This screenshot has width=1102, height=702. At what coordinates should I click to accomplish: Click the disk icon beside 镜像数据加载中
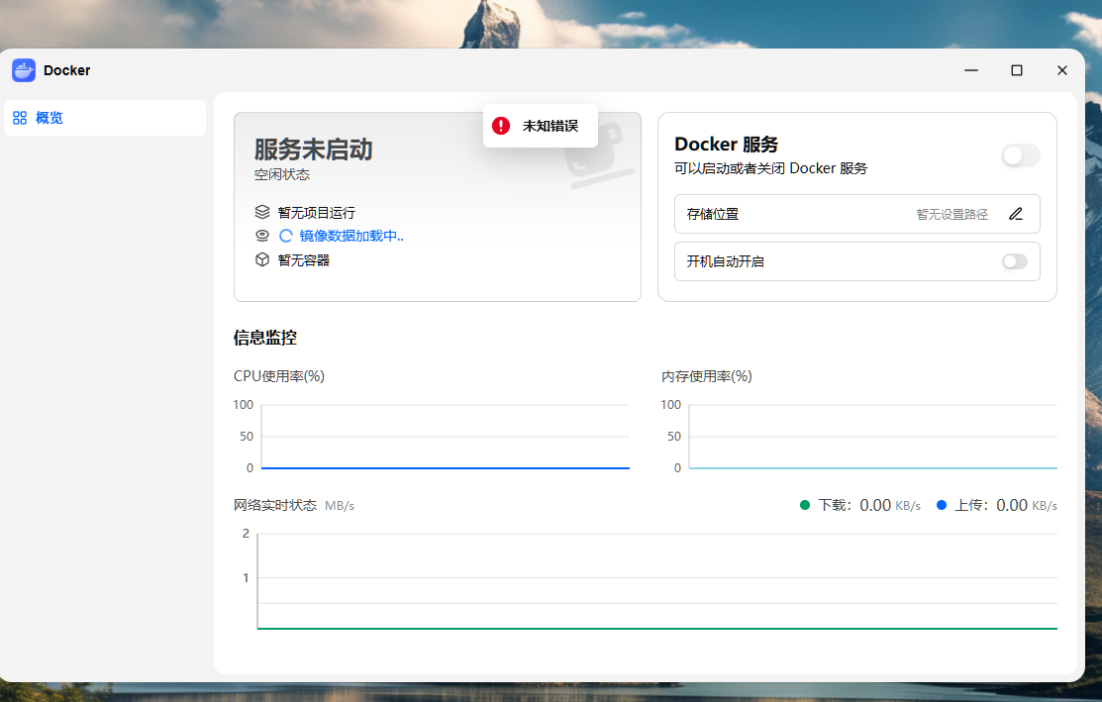pos(262,236)
